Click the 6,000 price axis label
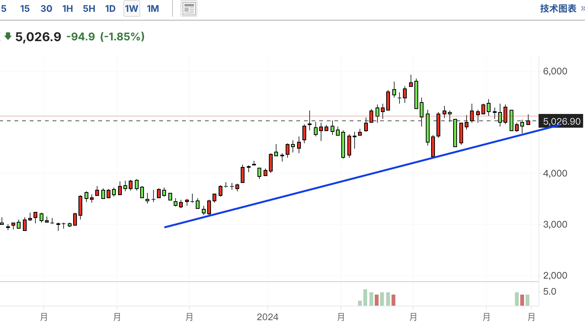Image resolution: width=585 pixels, height=327 pixels. pyautogui.click(x=555, y=71)
